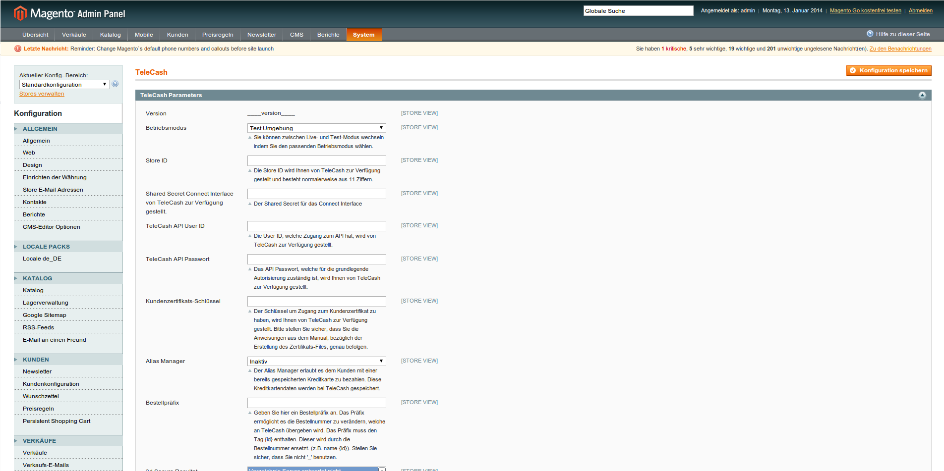Open the System menu
This screenshot has width=944, height=471.
point(363,35)
